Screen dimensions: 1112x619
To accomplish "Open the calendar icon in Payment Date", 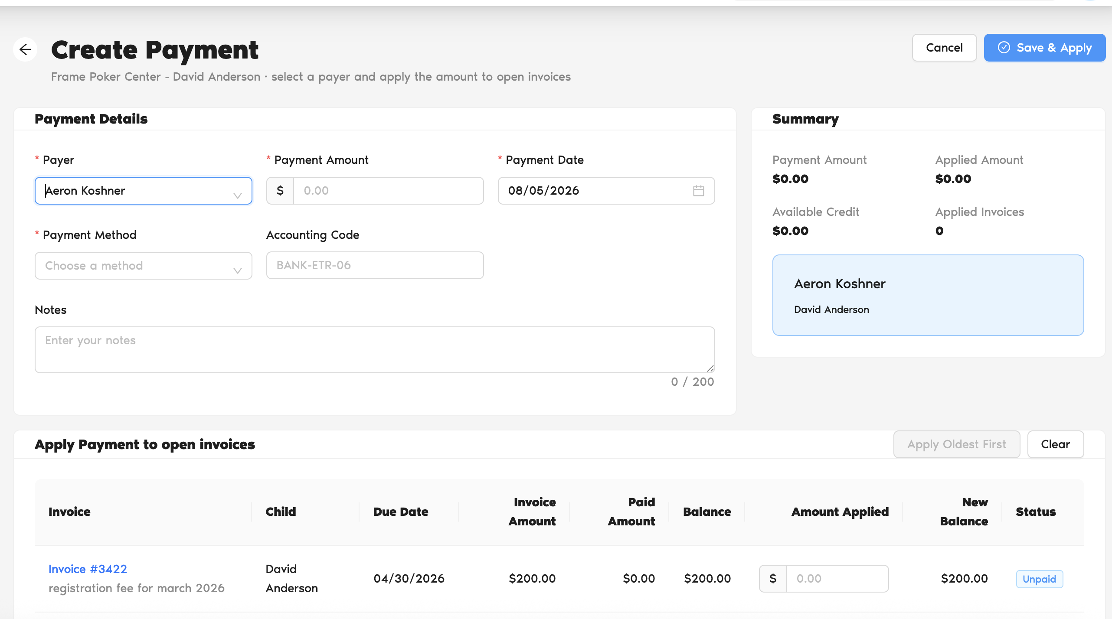I will [x=698, y=191].
